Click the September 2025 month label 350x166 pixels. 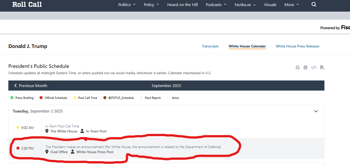pos(166,86)
